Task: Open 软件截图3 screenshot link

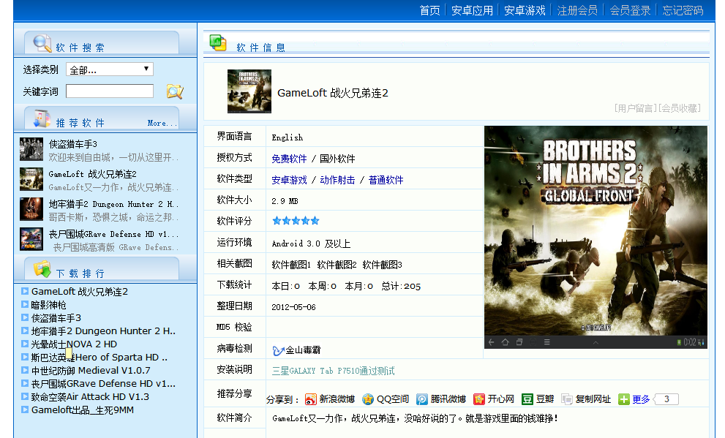Action: point(383,265)
